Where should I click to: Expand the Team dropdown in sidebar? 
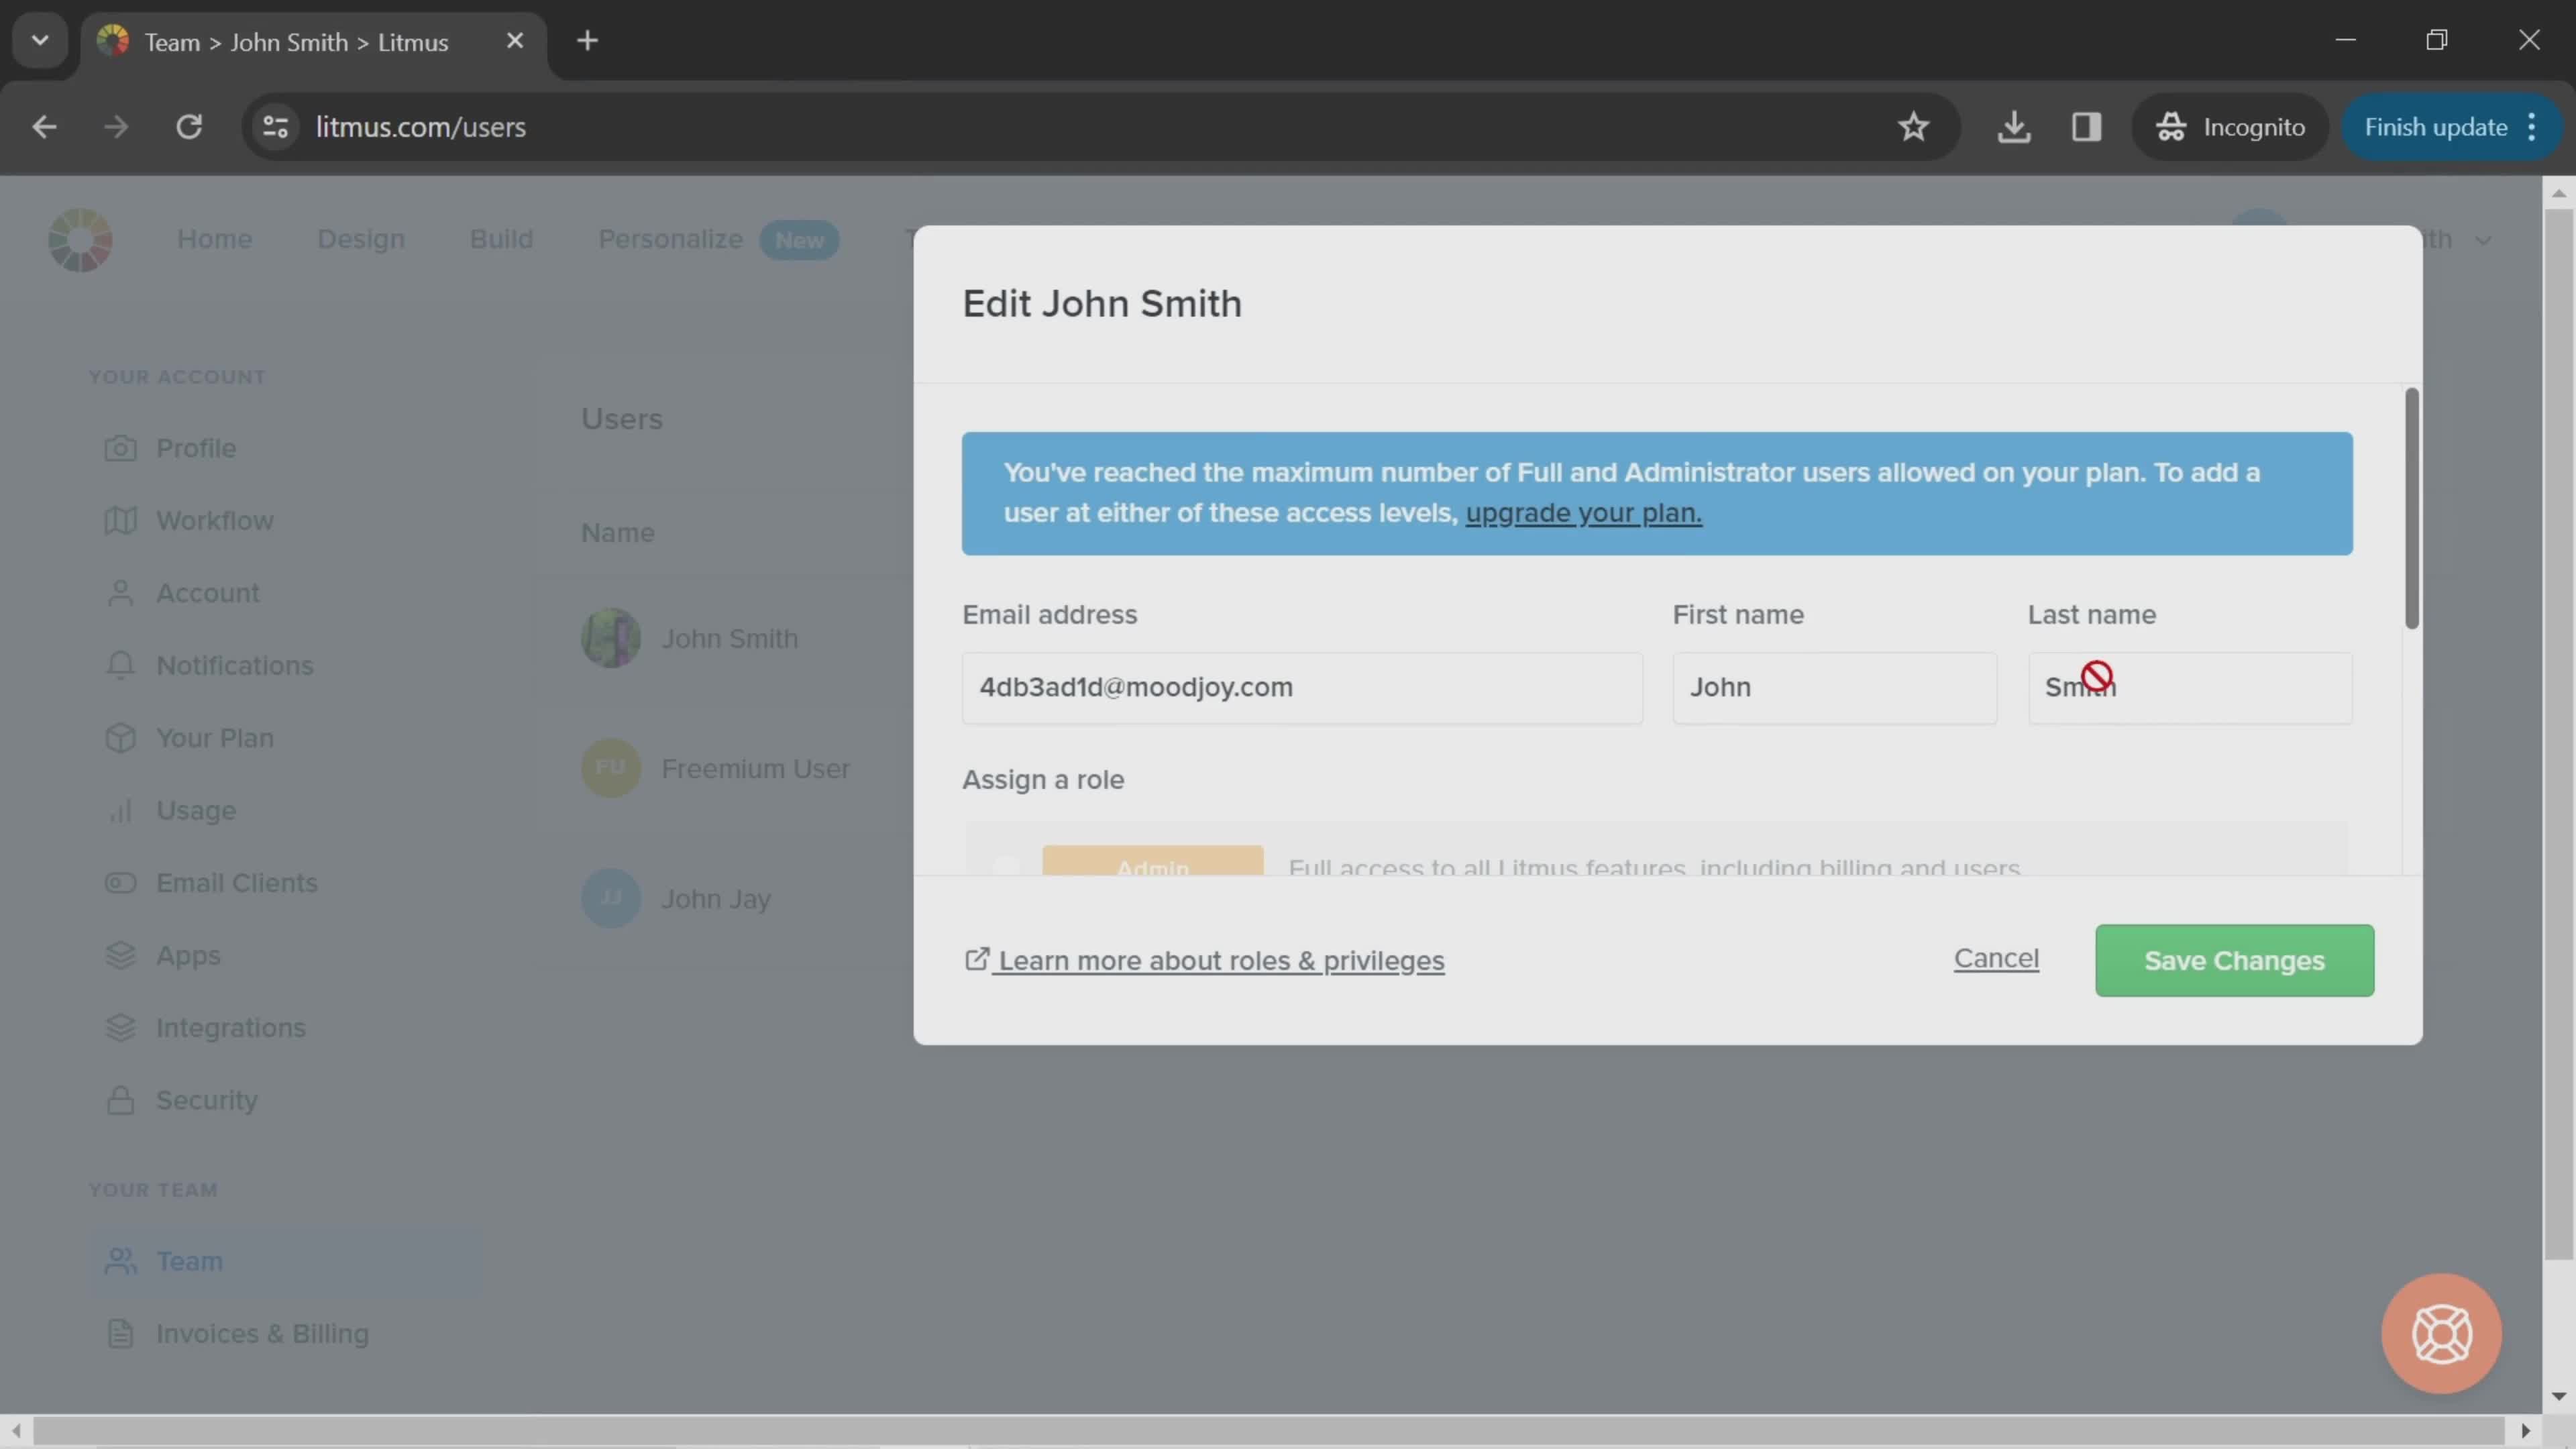coord(188,1261)
